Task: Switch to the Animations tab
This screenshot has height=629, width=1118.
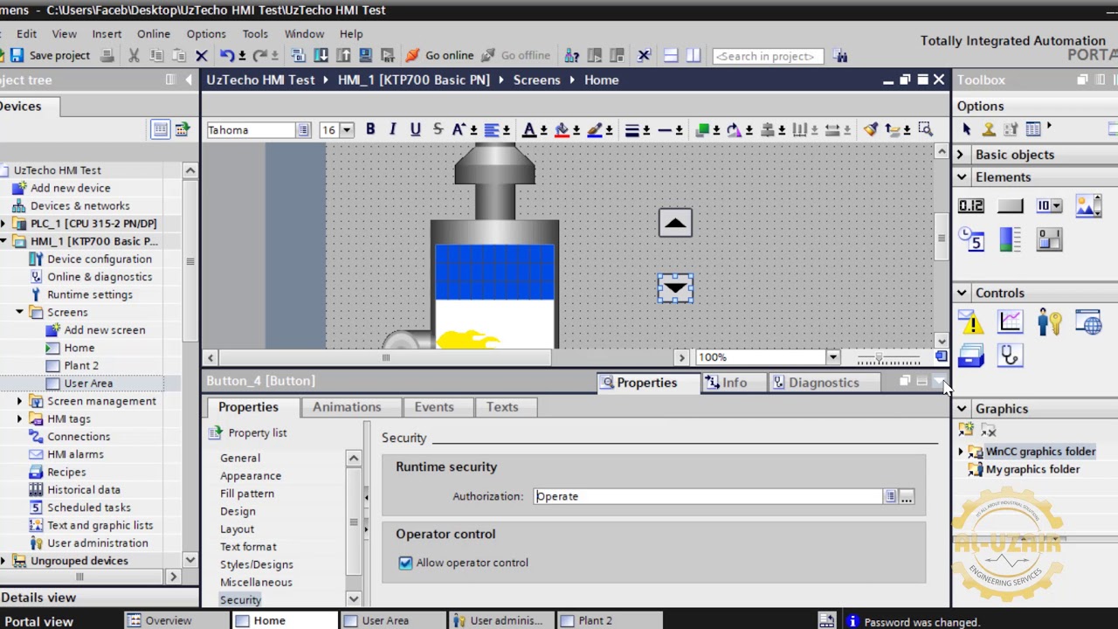Action: [x=347, y=407]
